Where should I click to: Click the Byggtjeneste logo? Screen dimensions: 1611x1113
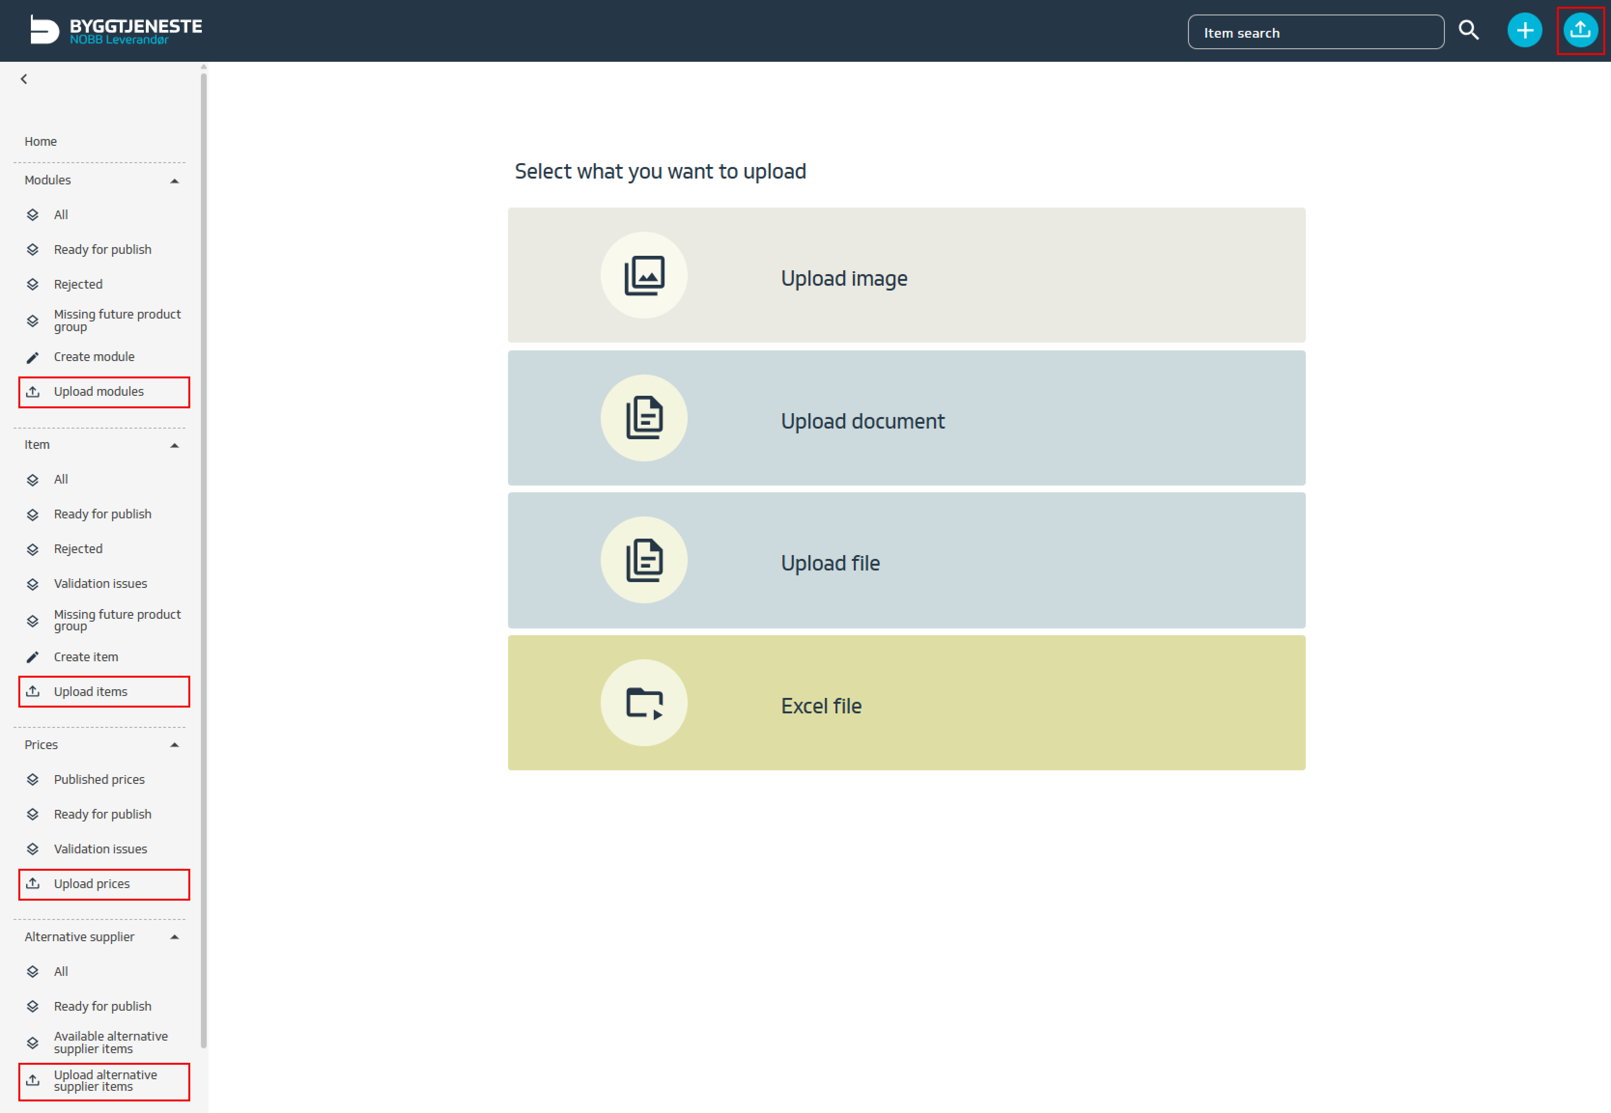[x=116, y=31]
